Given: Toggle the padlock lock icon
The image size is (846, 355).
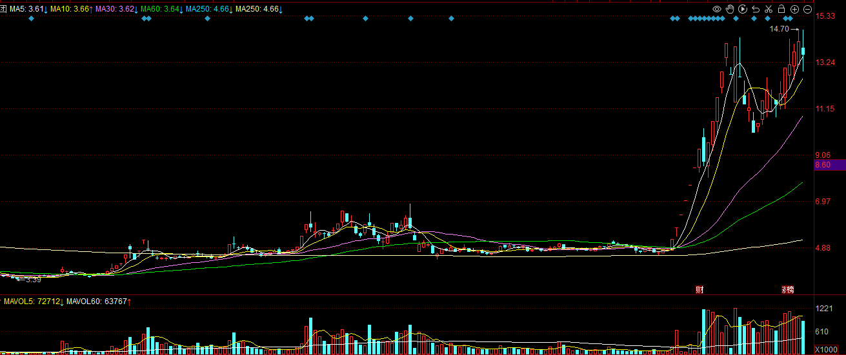Looking at the screenshot, I should coord(781,9).
